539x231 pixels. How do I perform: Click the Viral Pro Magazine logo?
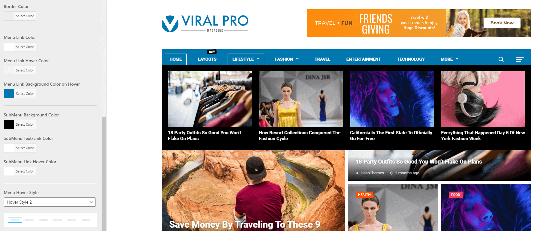[x=205, y=23]
